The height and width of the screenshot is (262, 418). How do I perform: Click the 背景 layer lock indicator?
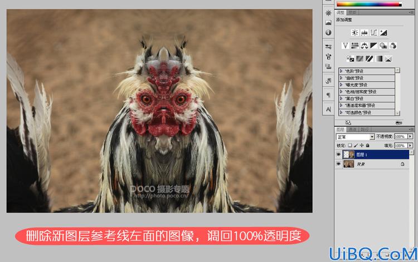[402, 164]
